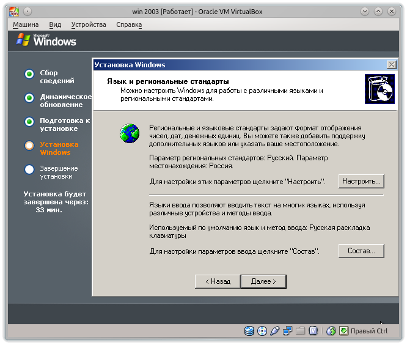The width and height of the screenshot is (407, 345).
Task: Open the Устройства menu
Action: (x=89, y=24)
